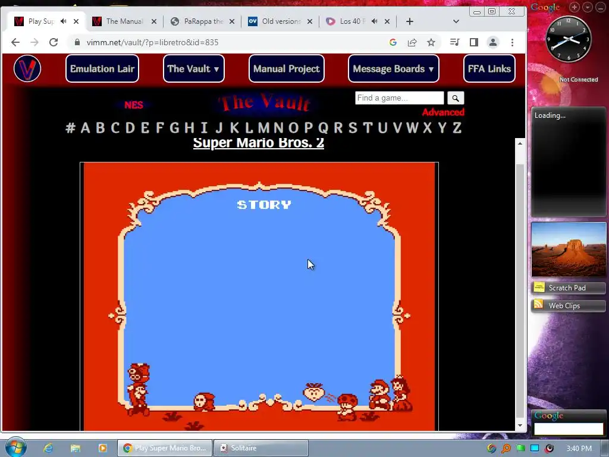Click page scrollbar up arrow
609x457 pixels.
click(520, 143)
